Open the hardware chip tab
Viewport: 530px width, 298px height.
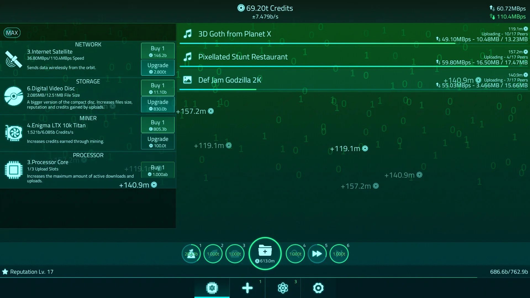tap(212, 288)
